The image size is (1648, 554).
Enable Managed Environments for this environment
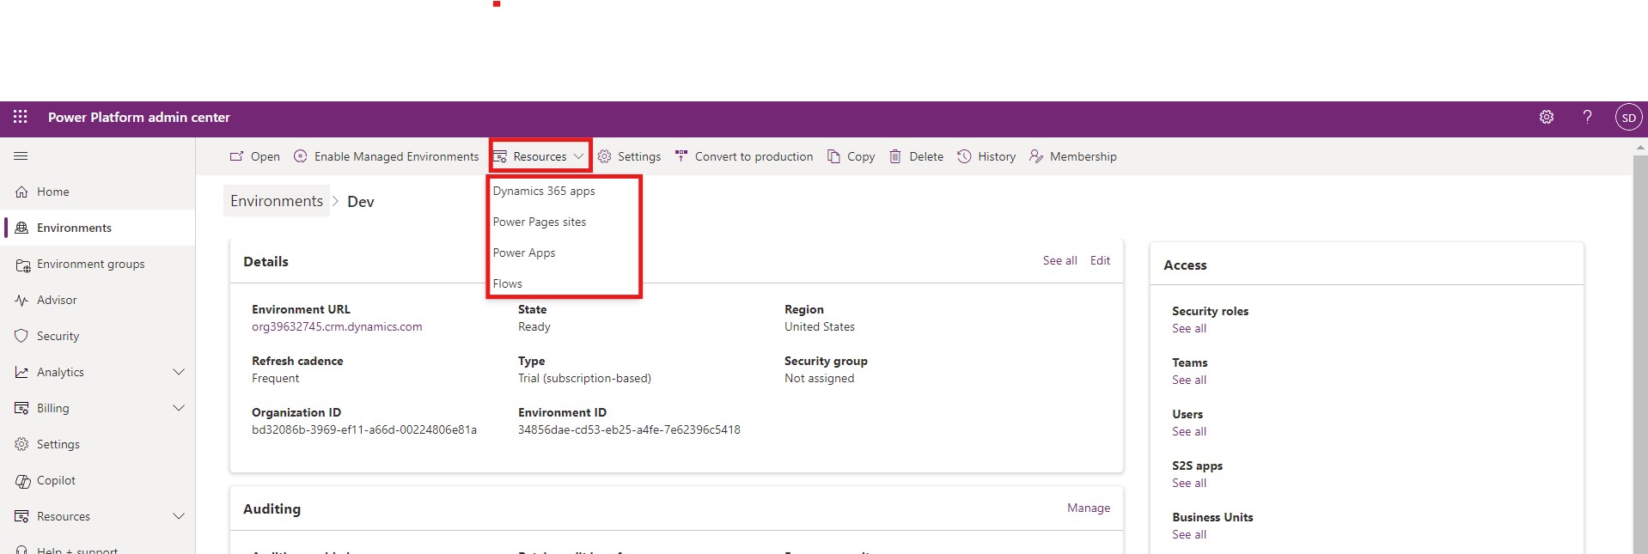[387, 156]
